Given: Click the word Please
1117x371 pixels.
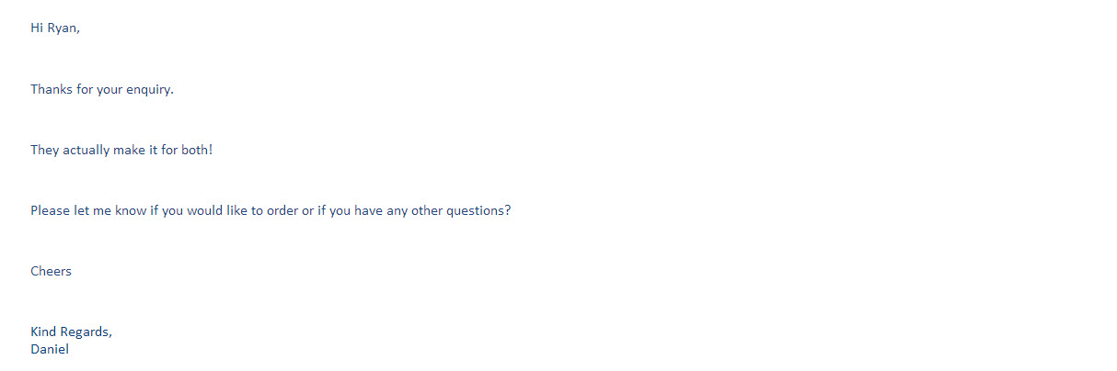Looking at the screenshot, I should click(50, 210).
